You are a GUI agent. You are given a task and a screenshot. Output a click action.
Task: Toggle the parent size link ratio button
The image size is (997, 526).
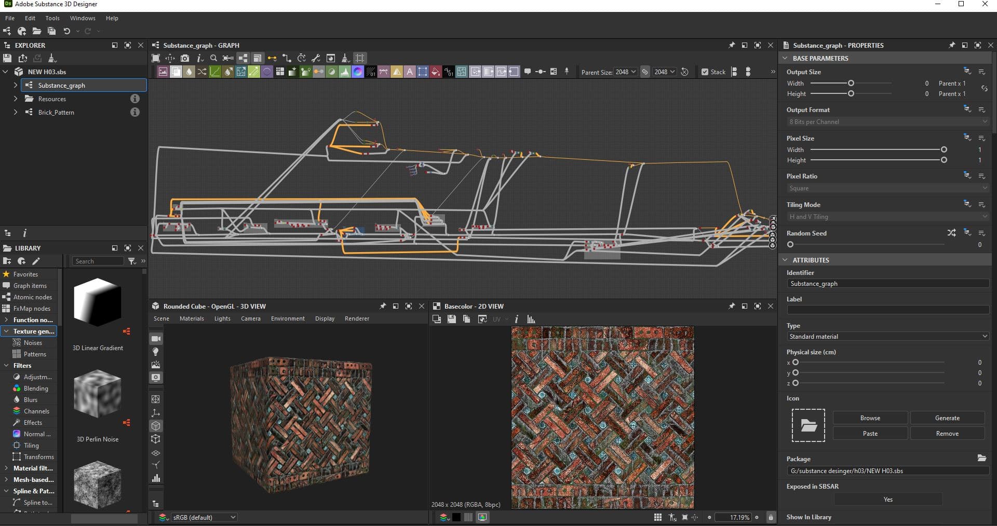tap(645, 72)
